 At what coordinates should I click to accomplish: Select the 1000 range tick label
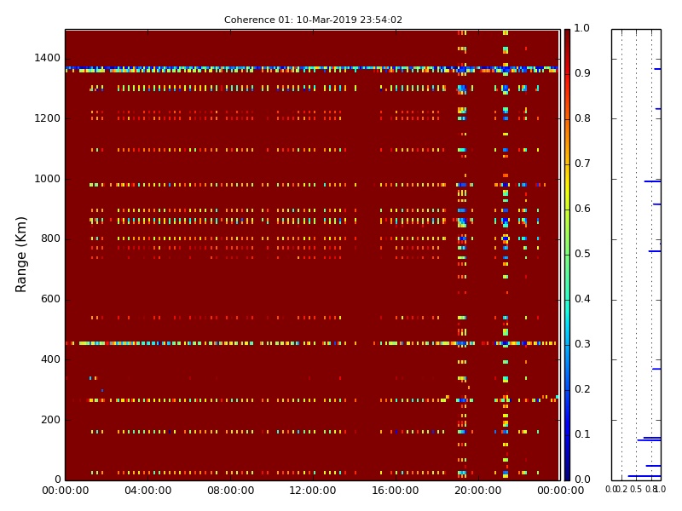click(x=48, y=179)
